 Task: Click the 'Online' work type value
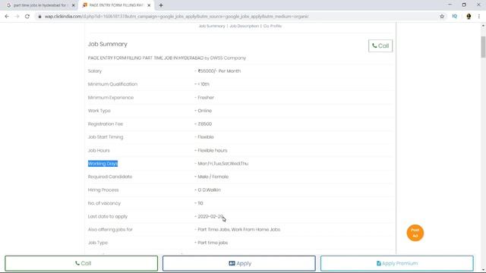pyautogui.click(x=205, y=111)
